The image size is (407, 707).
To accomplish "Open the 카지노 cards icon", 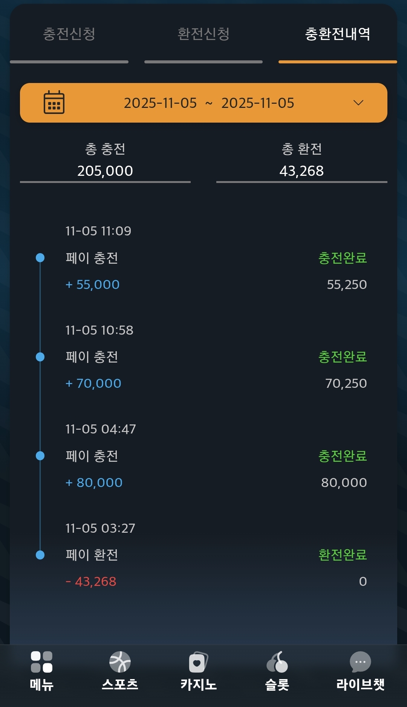I will click(x=198, y=662).
